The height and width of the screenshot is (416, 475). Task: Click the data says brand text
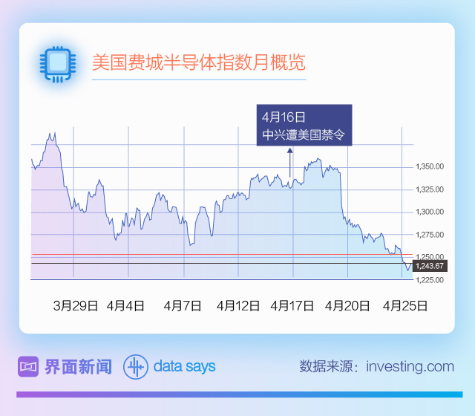click(185, 366)
